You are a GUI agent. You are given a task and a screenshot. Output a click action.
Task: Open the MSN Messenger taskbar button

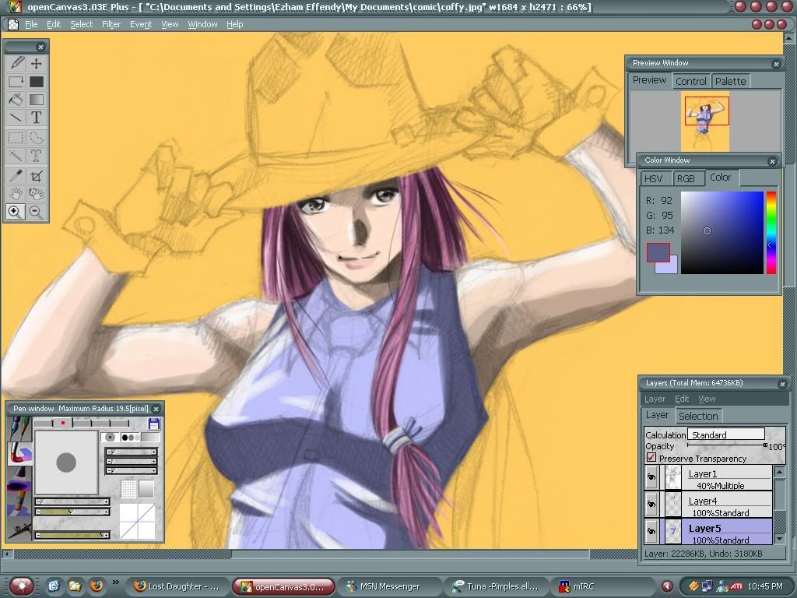pos(384,586)
